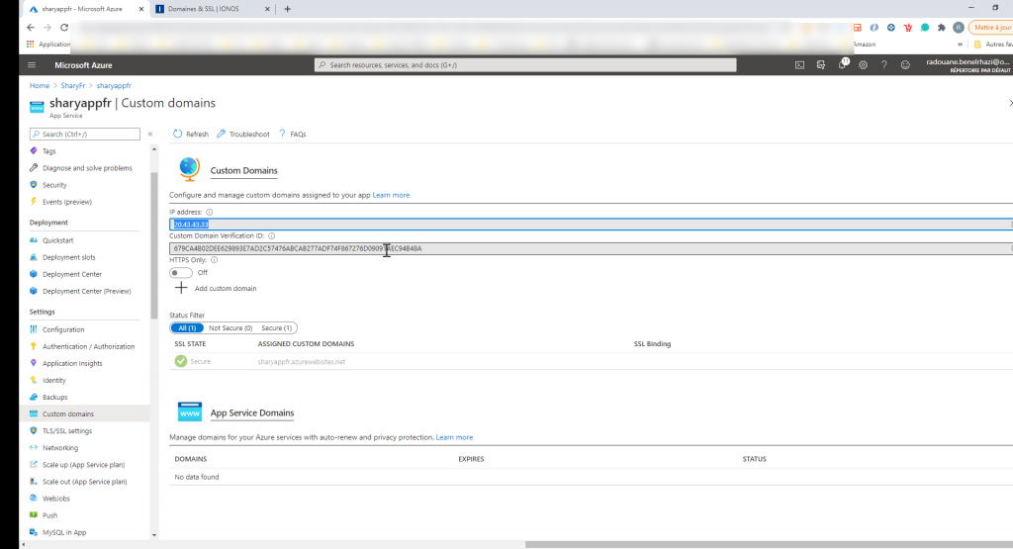Viewport: 1013px width, 549px height.
Task: Open the Troubleshoot command
Action: (243, 135)
